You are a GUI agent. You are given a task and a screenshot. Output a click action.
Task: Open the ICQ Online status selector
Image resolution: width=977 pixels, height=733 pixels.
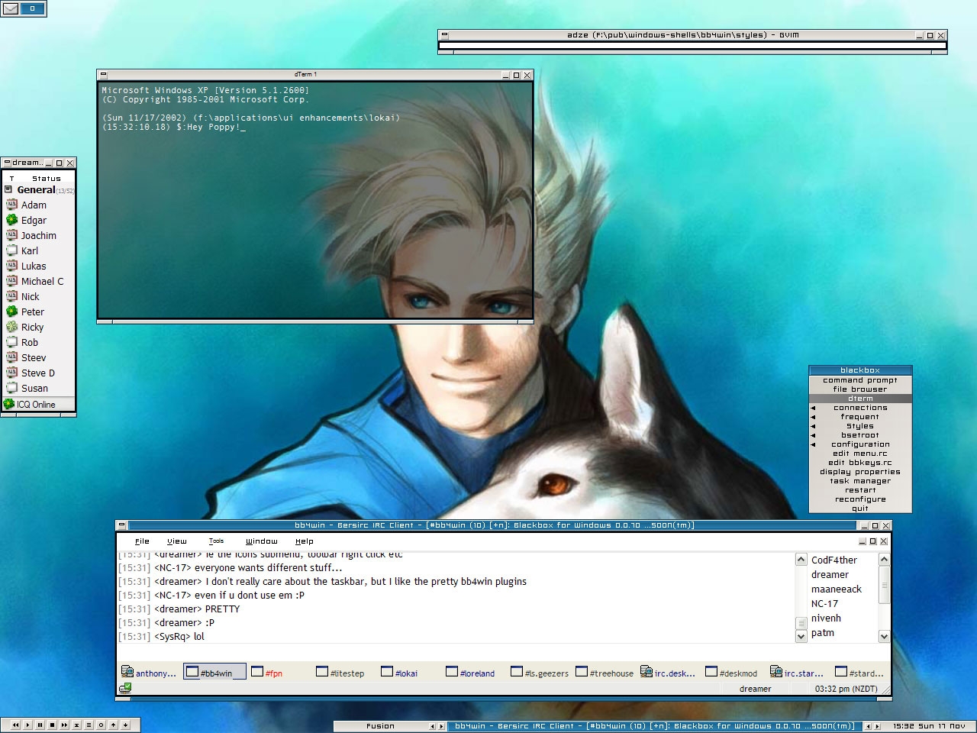pyautogui.click(x=38, y=405)
